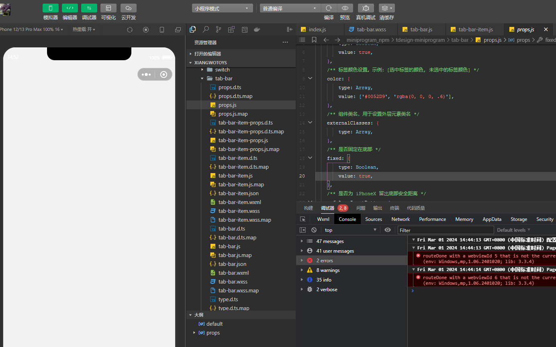Close the props.js editor tab
The image size is (556, 347).
[546, 29]
